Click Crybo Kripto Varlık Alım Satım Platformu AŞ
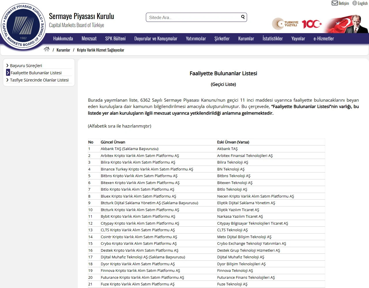The height and width of the screenshot is (288, 369). (x=139, y=244)
